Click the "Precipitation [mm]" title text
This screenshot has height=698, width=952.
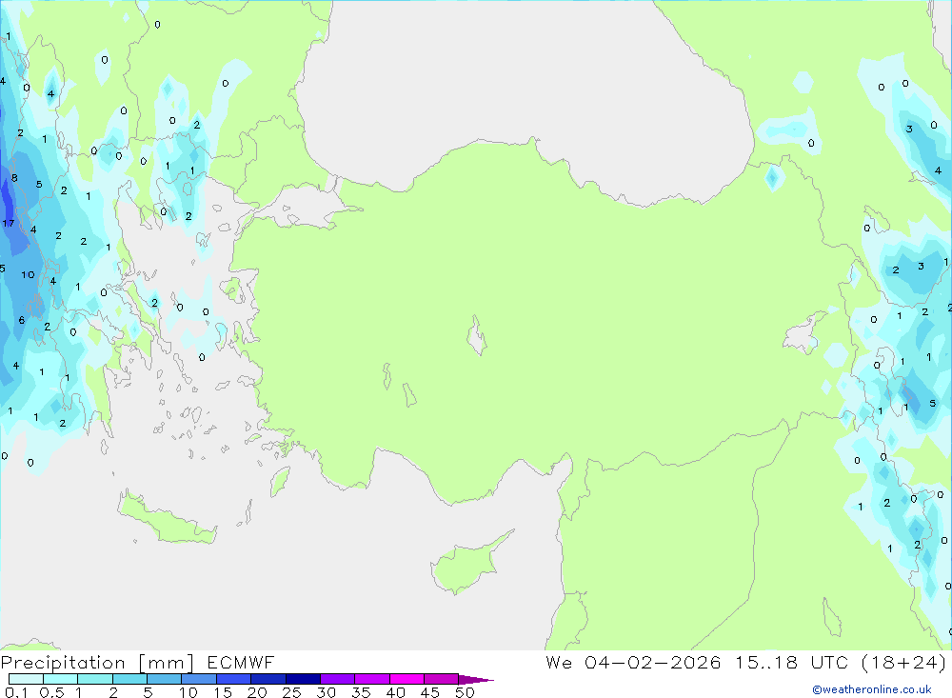click(97, 663)
